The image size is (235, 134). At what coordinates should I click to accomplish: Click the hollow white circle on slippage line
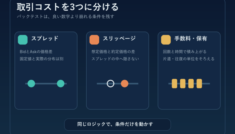(110, 84)
